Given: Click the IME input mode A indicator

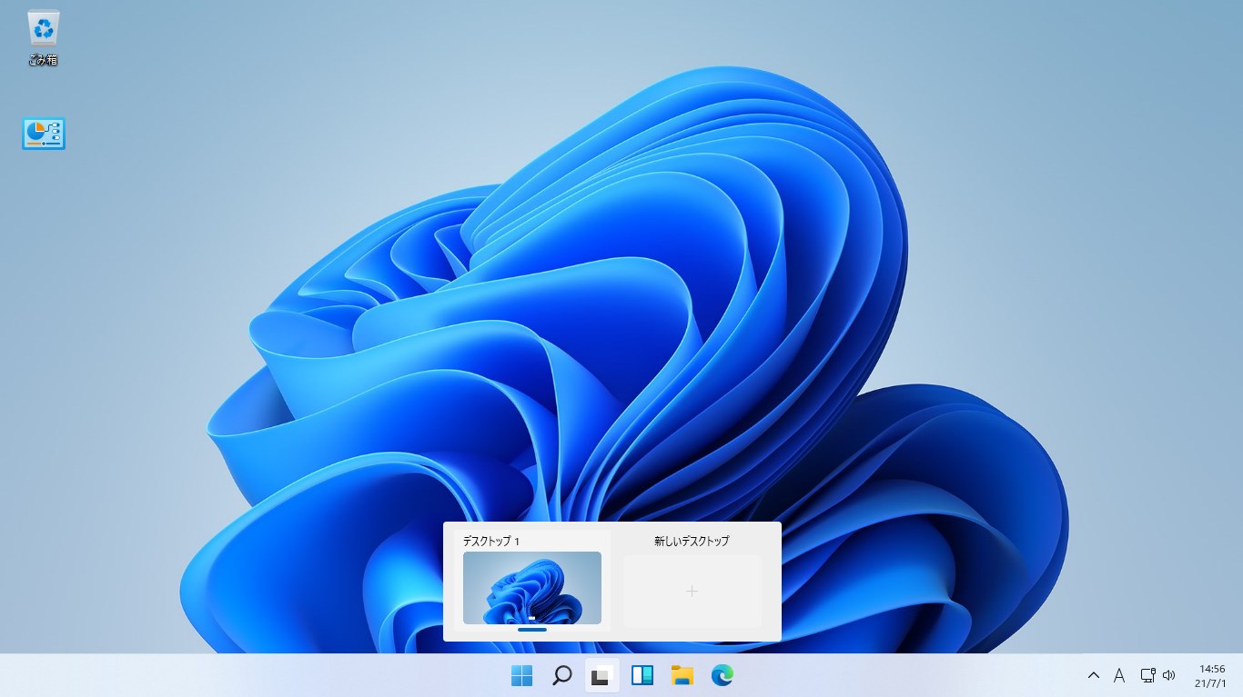Looking at the screenshot, I should click(x=1119, y=675).
